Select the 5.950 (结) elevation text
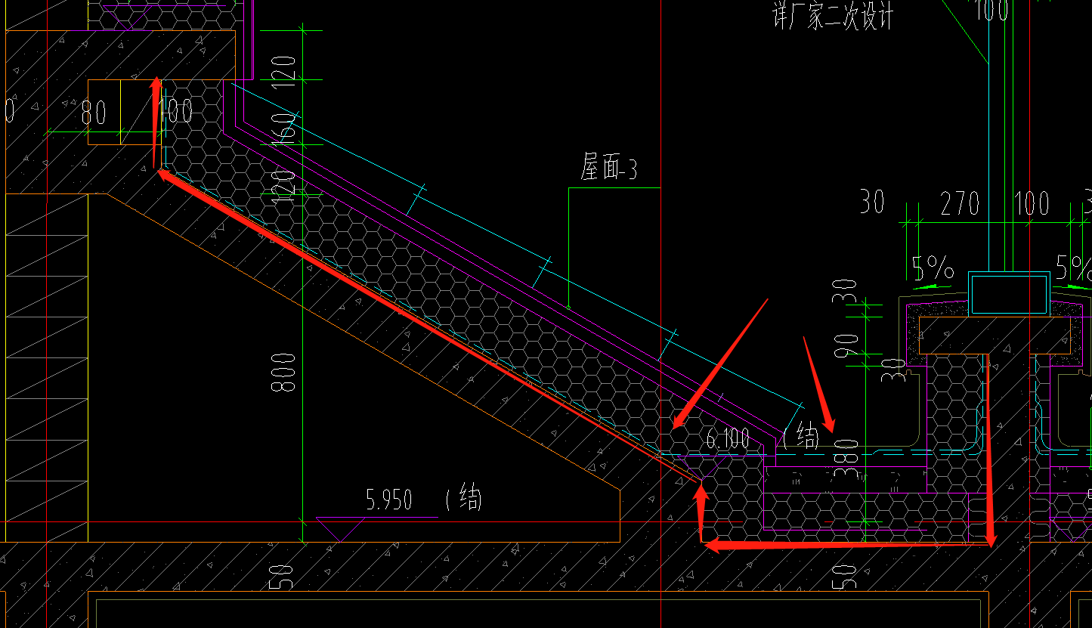The height and width of the screenshot is (628, 1092). (x=424, y=500)
